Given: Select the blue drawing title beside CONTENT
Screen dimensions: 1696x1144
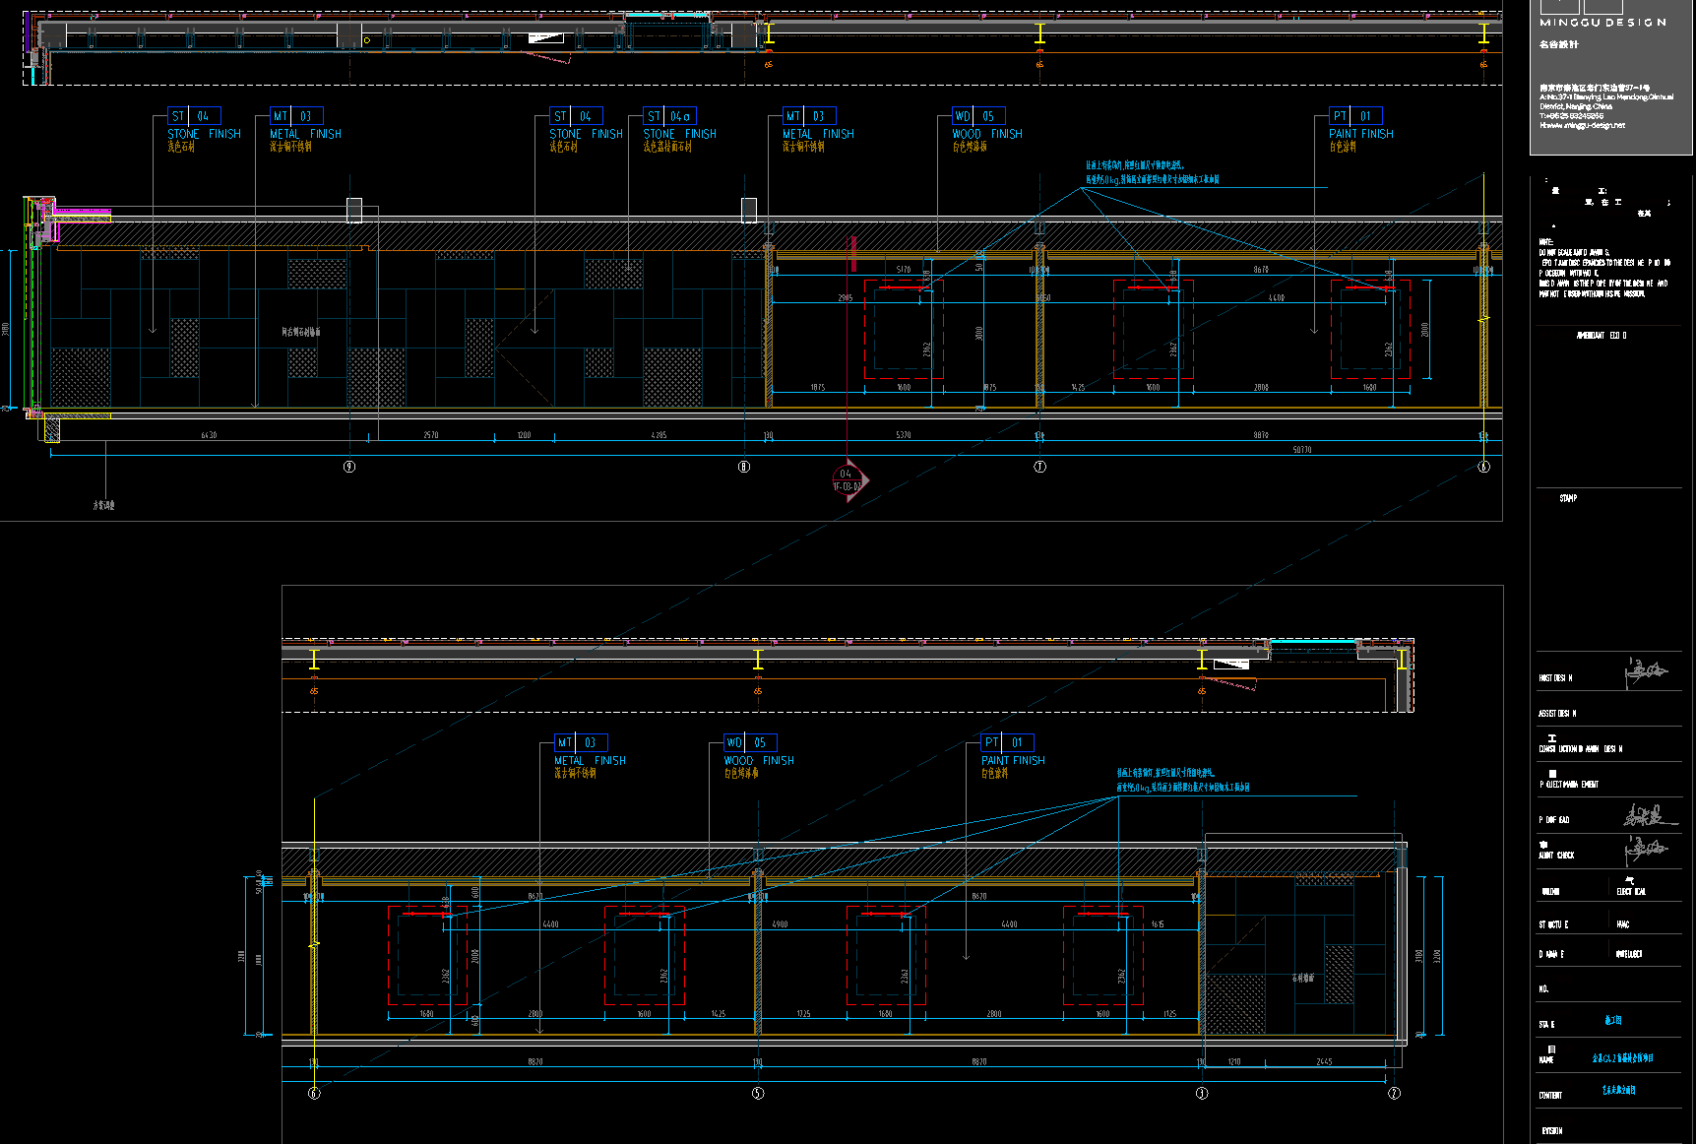Looking at the screenshot, I should 1618,1091.
